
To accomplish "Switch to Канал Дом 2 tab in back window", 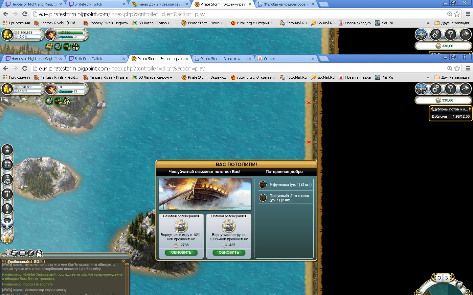I will 160,4.
